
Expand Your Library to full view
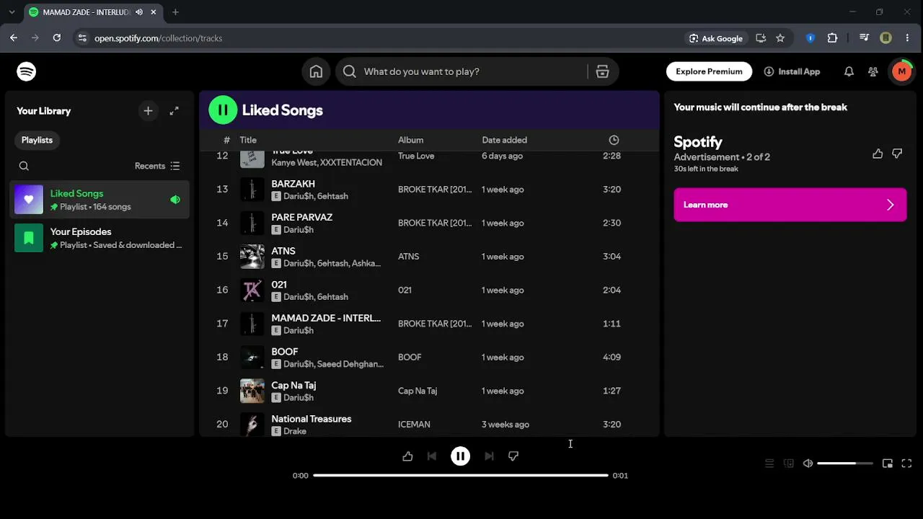(174, 111)
